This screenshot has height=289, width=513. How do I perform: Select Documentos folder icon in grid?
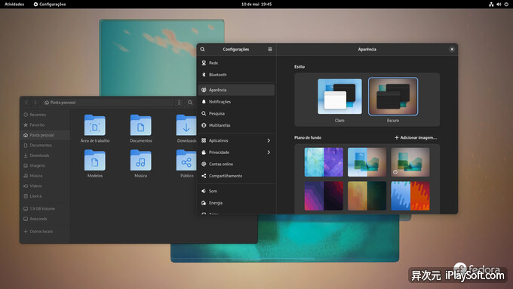[140, 125]
